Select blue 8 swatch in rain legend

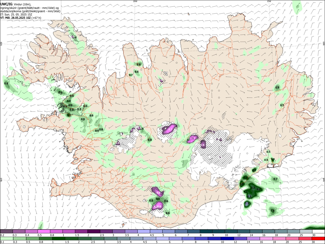point(201,238)
